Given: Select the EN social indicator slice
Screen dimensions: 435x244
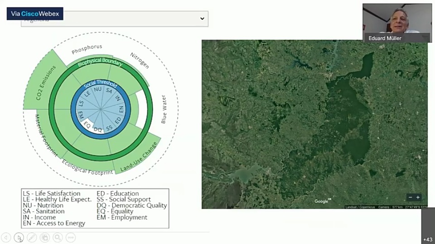Looking at the screenshot, I should click(121, 109).
